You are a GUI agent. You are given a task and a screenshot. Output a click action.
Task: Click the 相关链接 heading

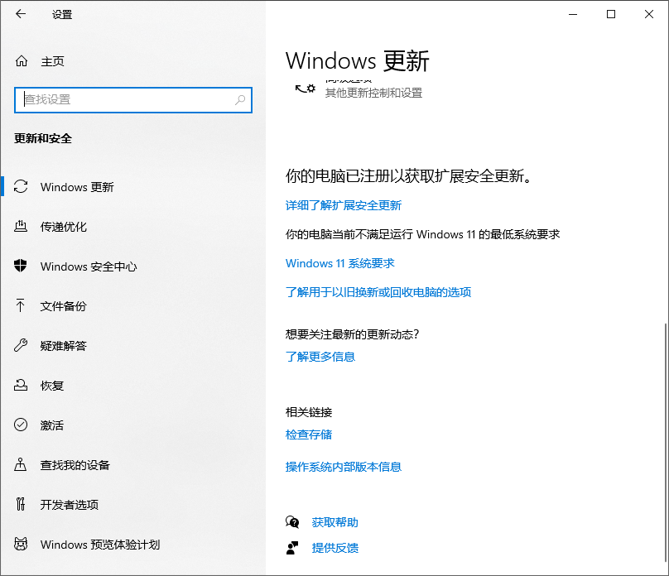pyautogui.click(x=309, y=412)
